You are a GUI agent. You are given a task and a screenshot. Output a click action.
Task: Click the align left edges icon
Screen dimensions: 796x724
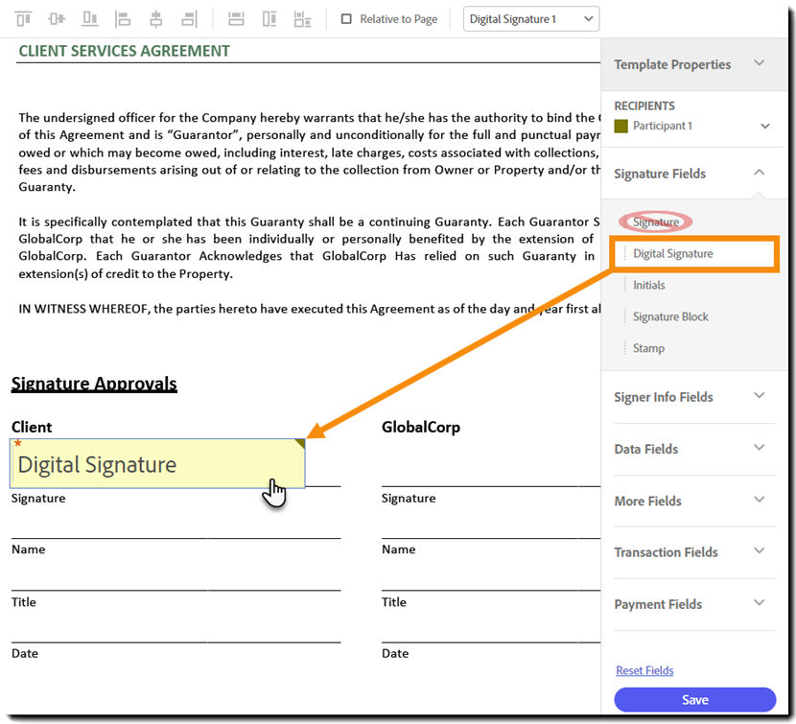click(x=123, y=18)
